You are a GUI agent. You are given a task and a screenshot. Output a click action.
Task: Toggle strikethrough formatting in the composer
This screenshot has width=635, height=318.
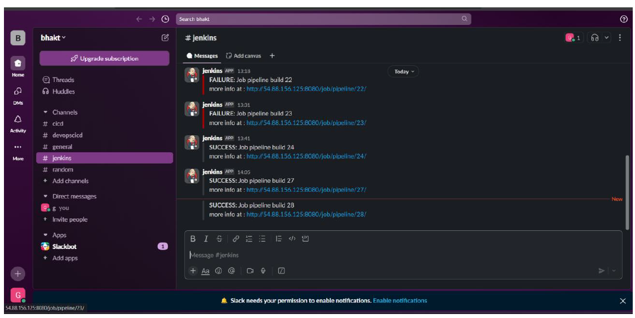[x=219, y=239]
